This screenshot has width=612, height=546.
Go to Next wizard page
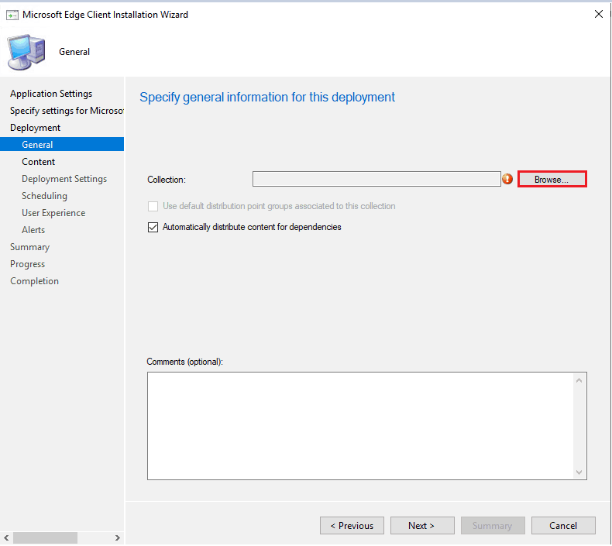(x=422, y=526)
